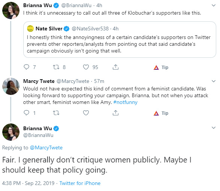Open options chevron on first Brianna Wu tweet
The image size is (220, 191).
(x=214, y=6)
